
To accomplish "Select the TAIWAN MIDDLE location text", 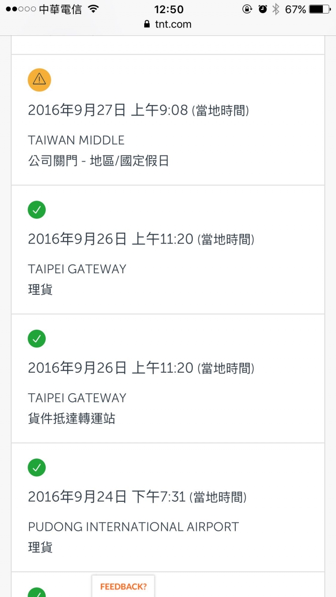I will pyautogui.click(x=76, y=140).
